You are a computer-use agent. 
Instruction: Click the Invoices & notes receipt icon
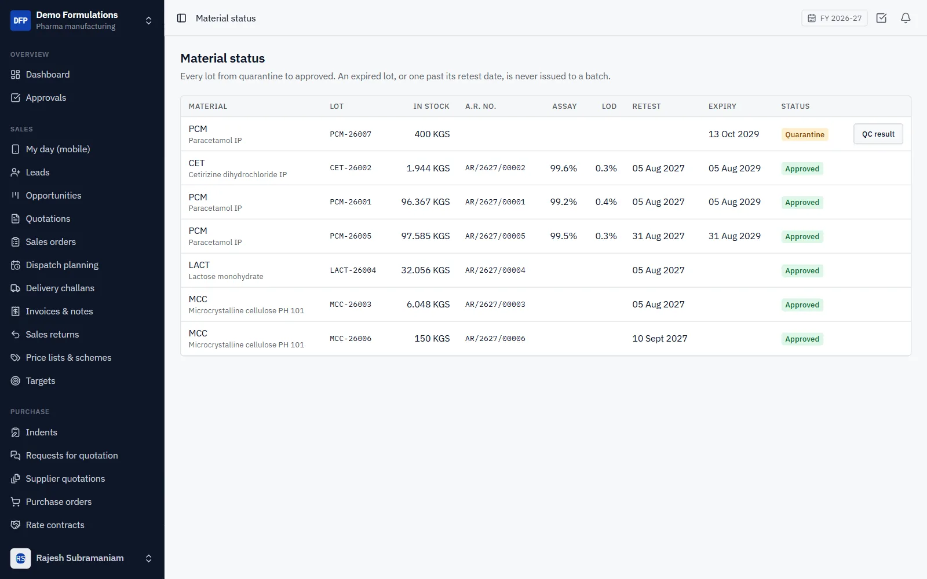pos(16,312)
